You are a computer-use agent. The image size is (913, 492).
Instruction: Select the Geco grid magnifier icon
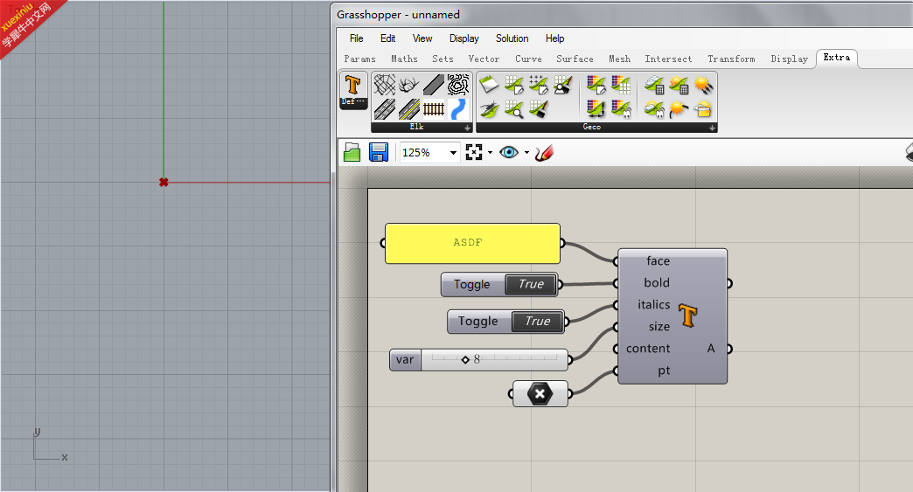coord(513,109)
